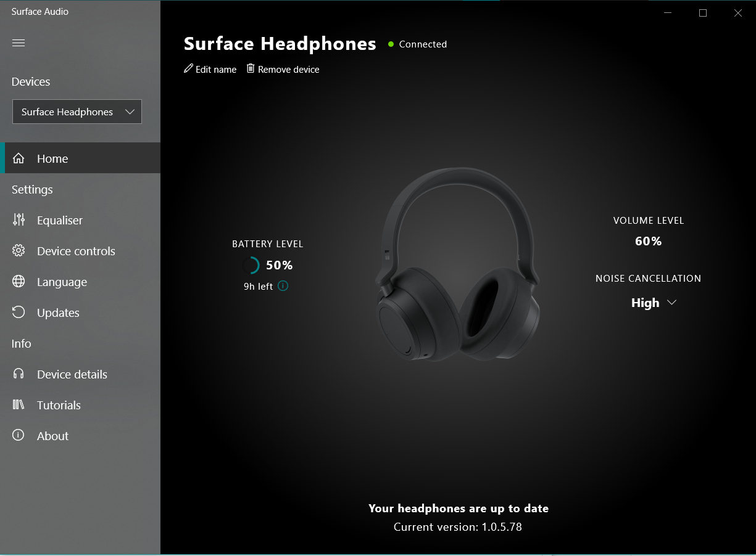Image resolution: width=756 pixels, height=556 pixels.
Task: Click the Home house icon
Action: tap(19, 158)
